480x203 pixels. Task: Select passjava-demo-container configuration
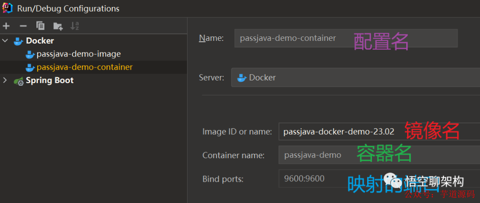[84, 68]
